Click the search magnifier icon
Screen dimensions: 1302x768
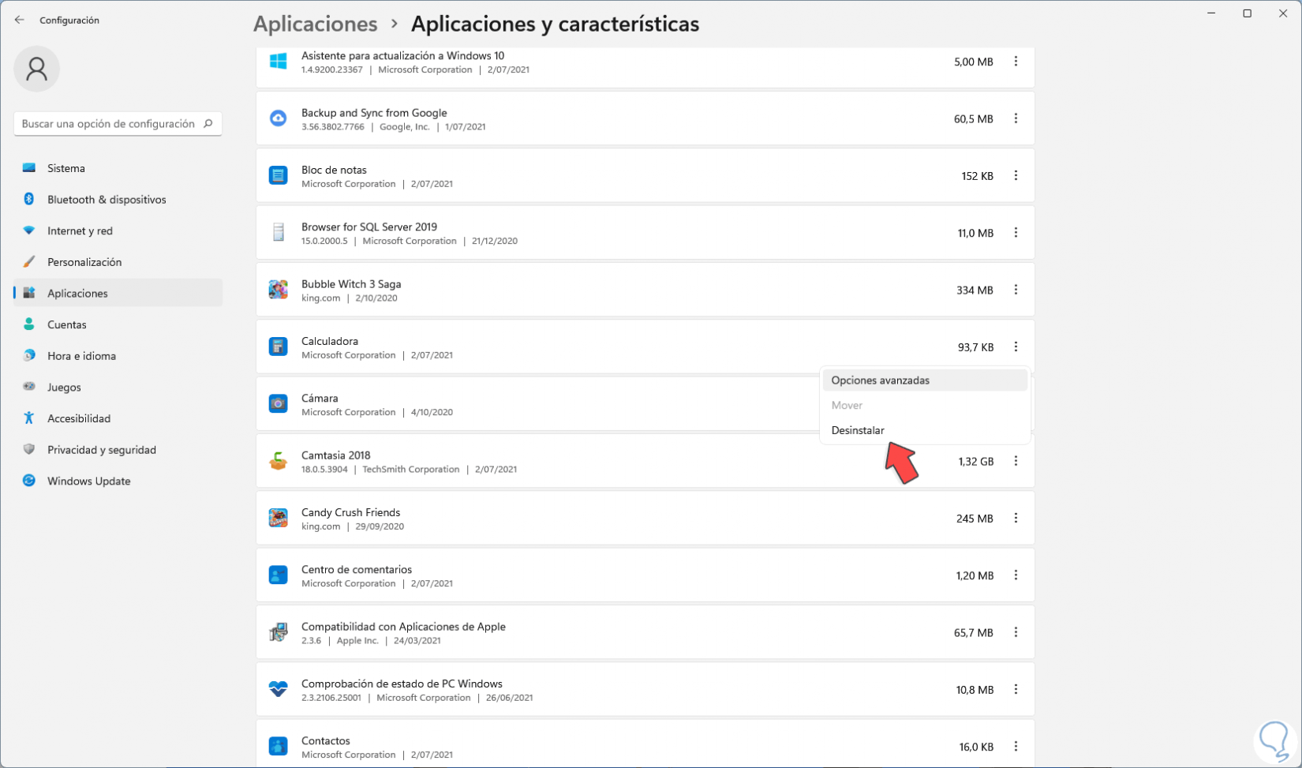coord(208,123)
